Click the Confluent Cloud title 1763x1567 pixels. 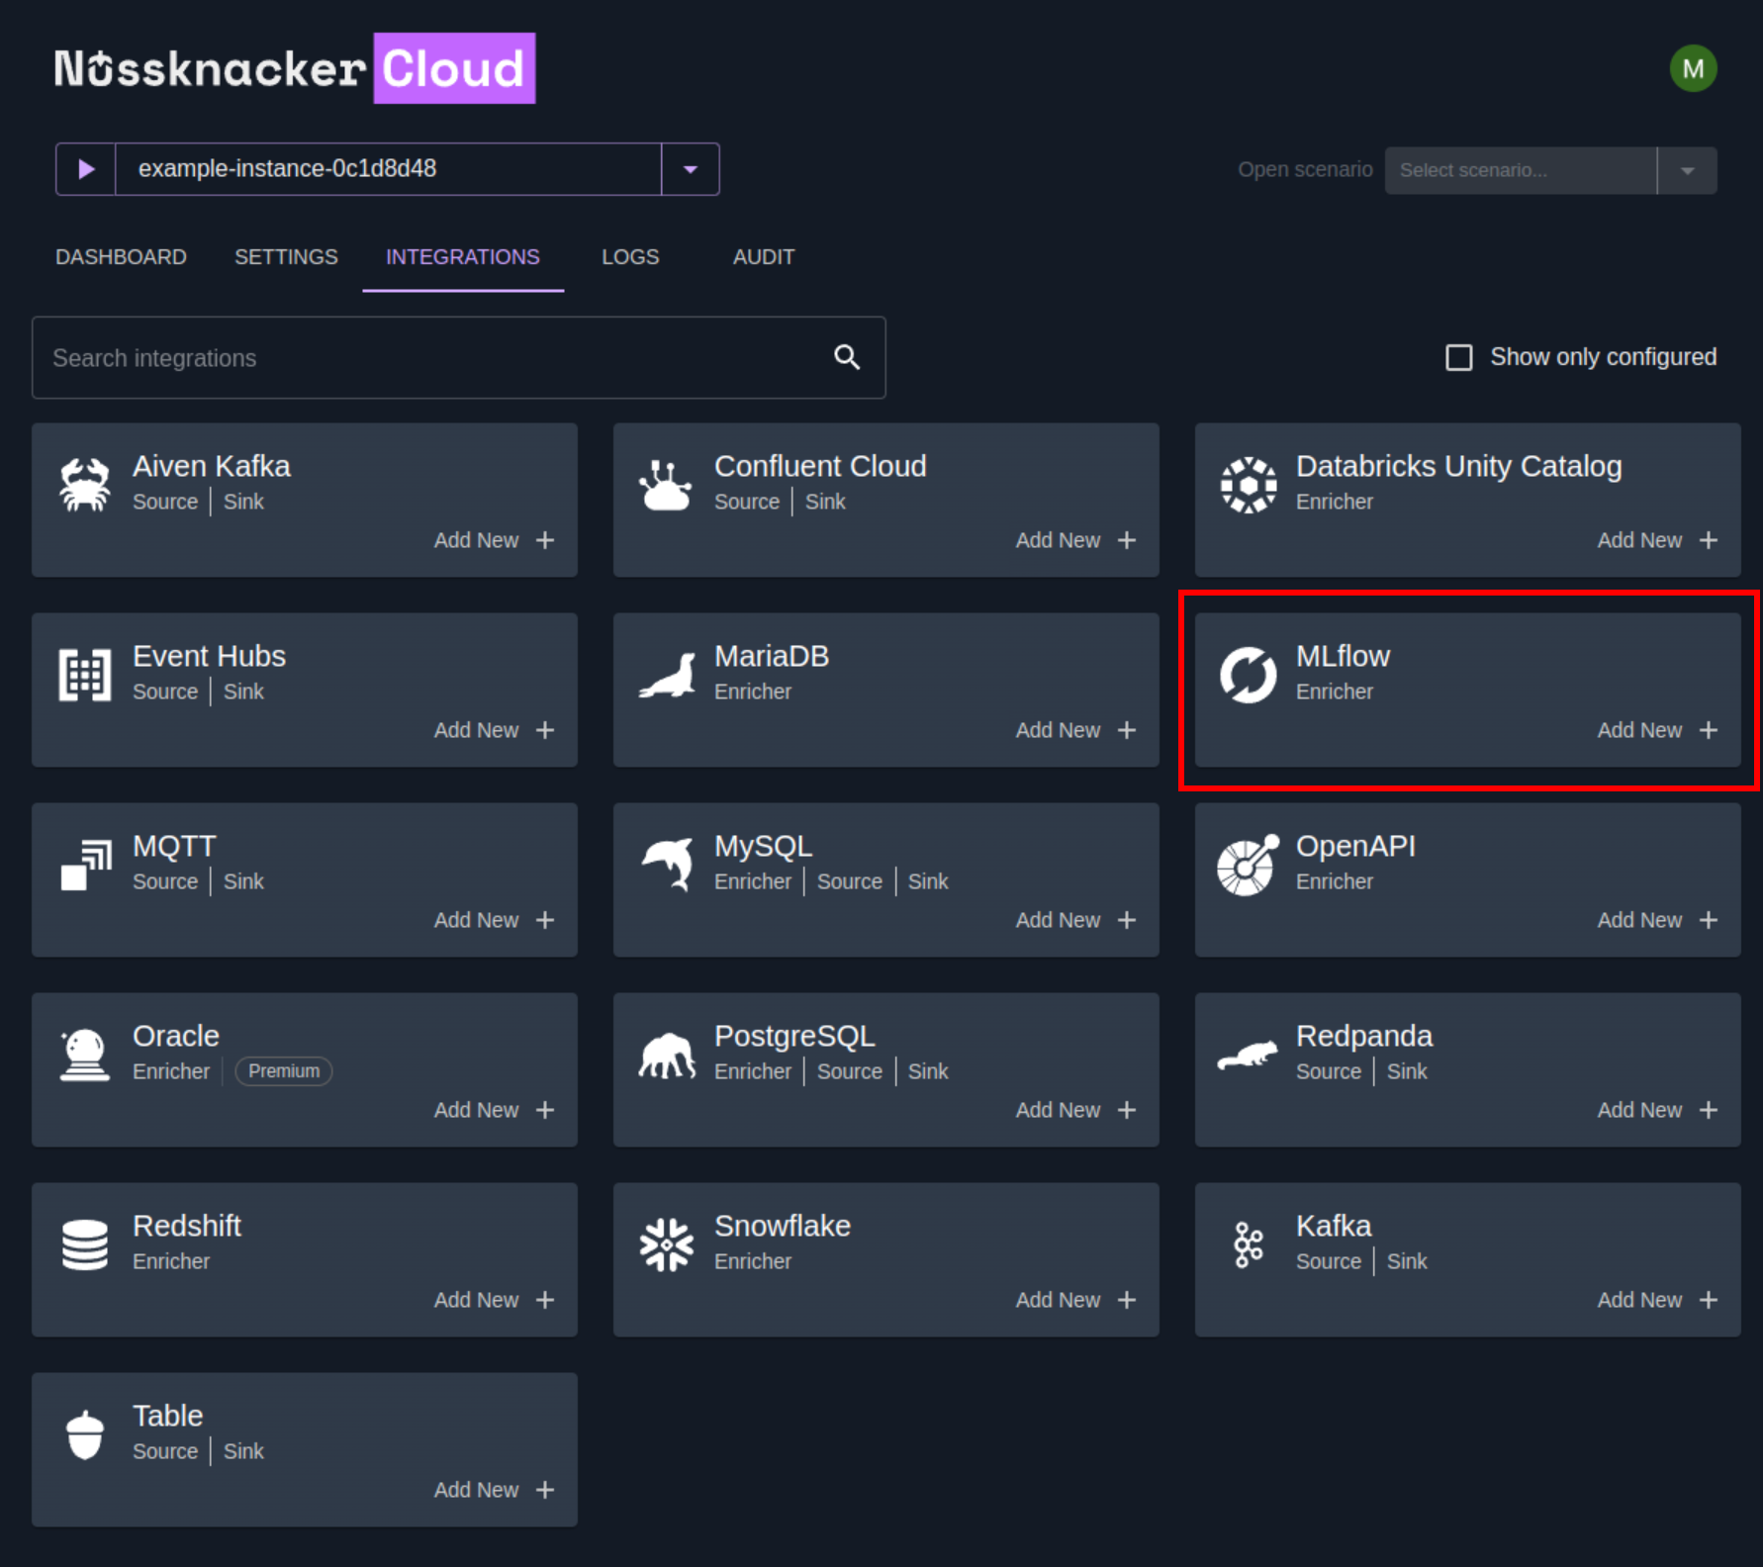tap(820, 466)
